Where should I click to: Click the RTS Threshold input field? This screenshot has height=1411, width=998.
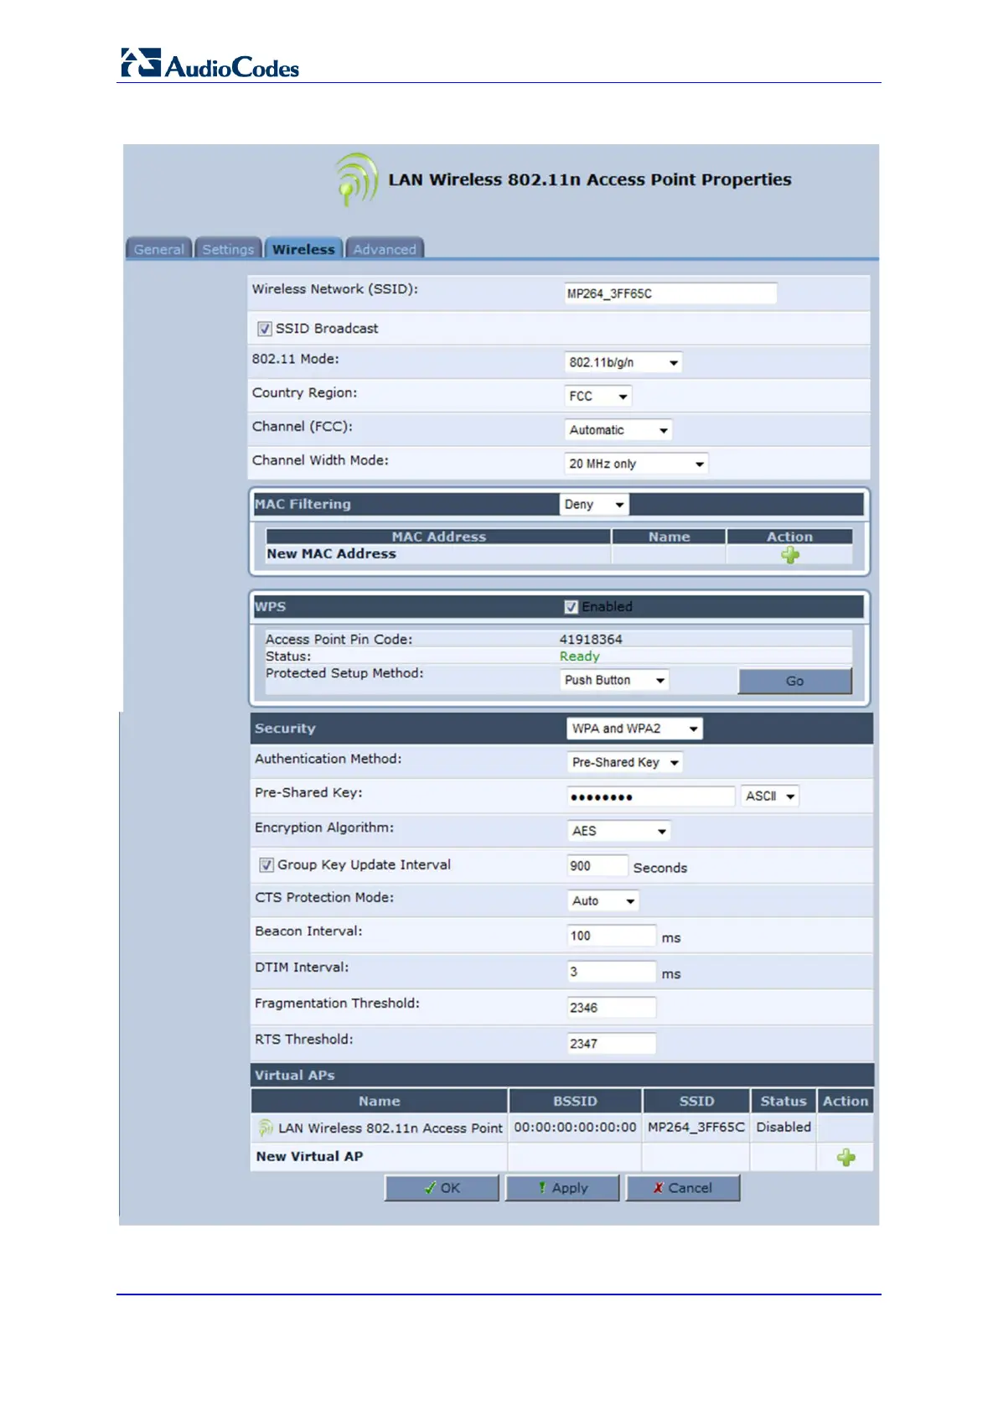pos(612,1044)
